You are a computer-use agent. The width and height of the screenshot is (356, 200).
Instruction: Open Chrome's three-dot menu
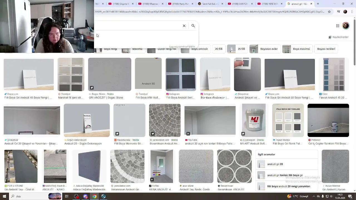352,12
